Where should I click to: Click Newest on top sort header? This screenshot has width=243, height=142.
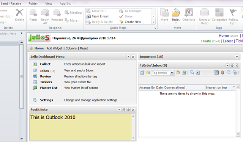point(216,87)
